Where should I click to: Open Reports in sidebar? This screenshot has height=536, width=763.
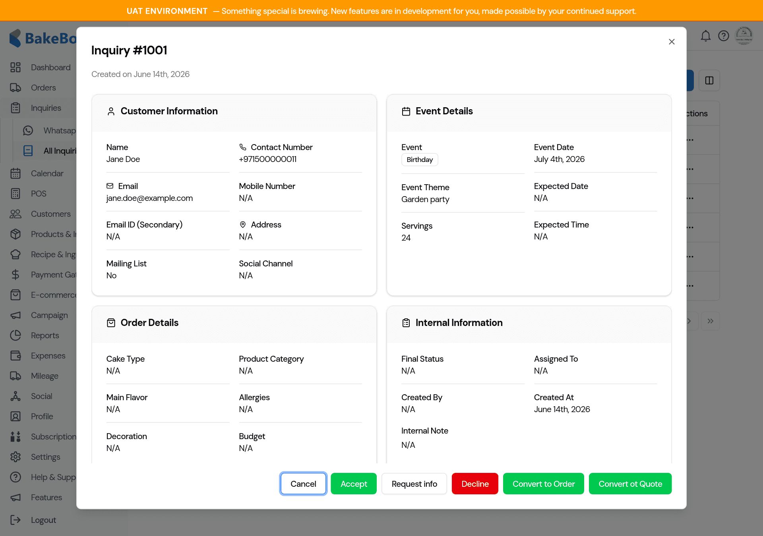(45, 335)
